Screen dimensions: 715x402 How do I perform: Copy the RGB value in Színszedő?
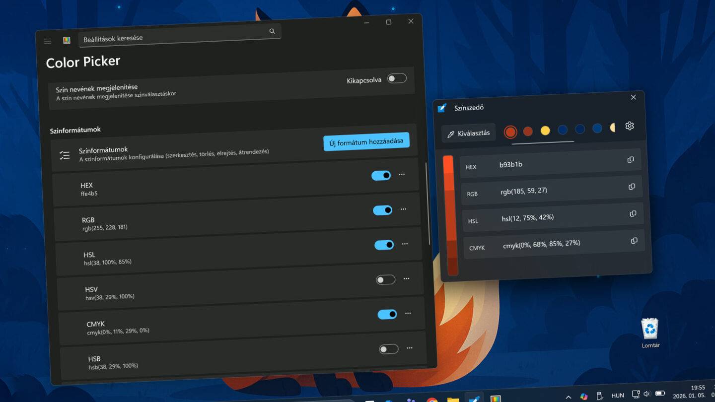tap(632, 187)
